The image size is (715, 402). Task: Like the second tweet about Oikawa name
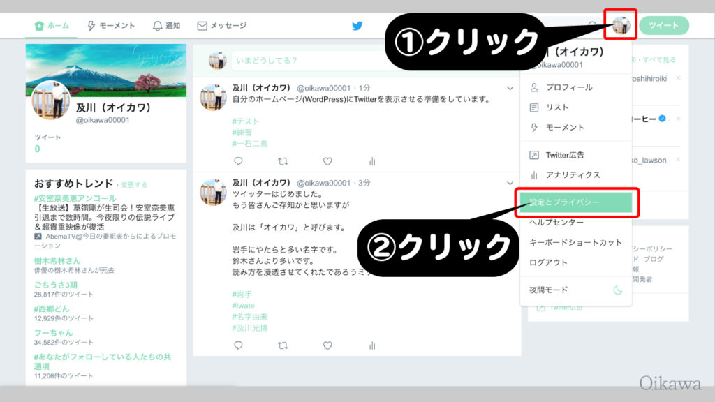pos(327,345)
